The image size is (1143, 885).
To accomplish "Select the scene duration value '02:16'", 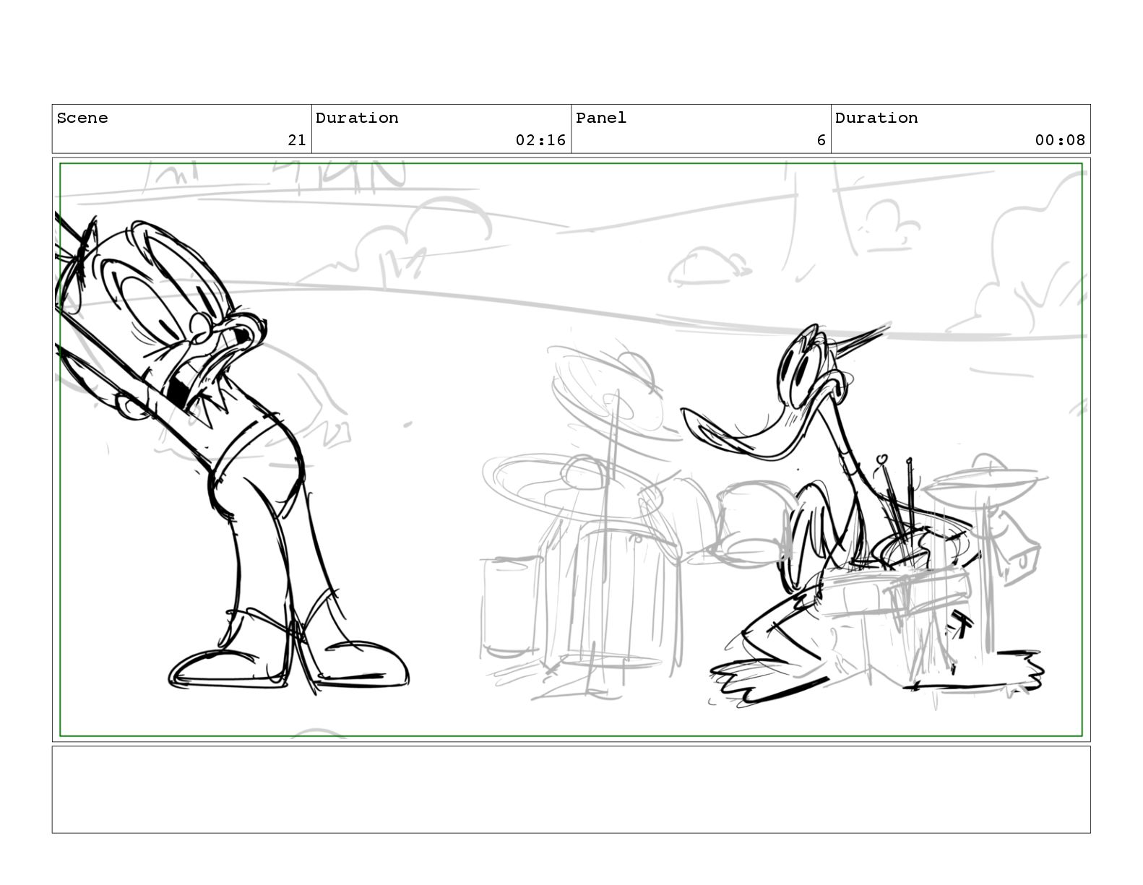I will (540, 140).
